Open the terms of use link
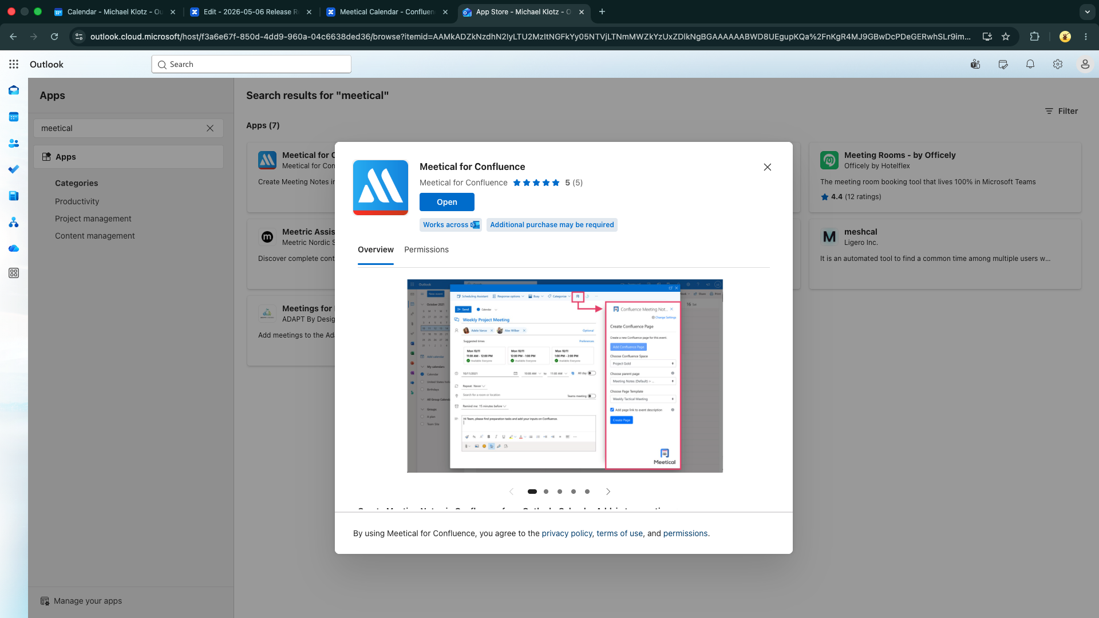This screenshot has height=618, width=1099. (619, 533)
